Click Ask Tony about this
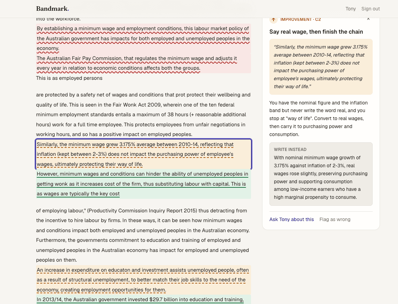This screenshot has height=304, width=398. [x=291, y=219]
